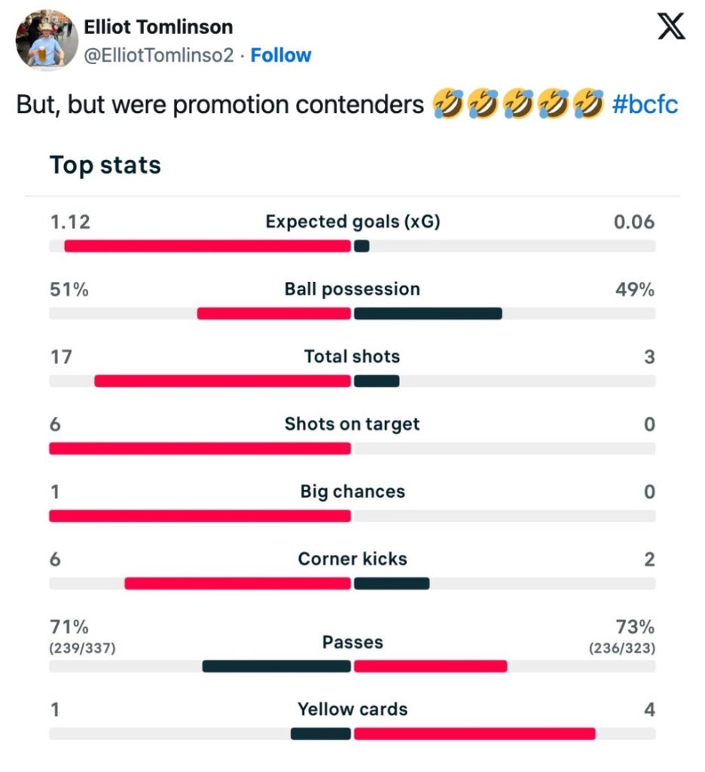This screenshot has height=772, width=705.
Task: Click the Follow link
Action: click(281, 55)
